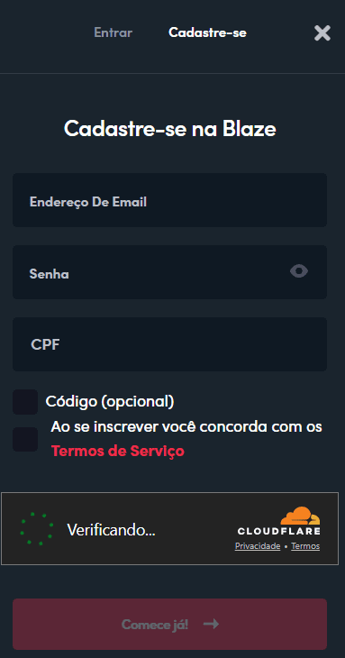The width and height of the screenshot is (345, 658).
Task: Click the 'Ao se inscrever você concorda' text
Action: click(186, 426)
